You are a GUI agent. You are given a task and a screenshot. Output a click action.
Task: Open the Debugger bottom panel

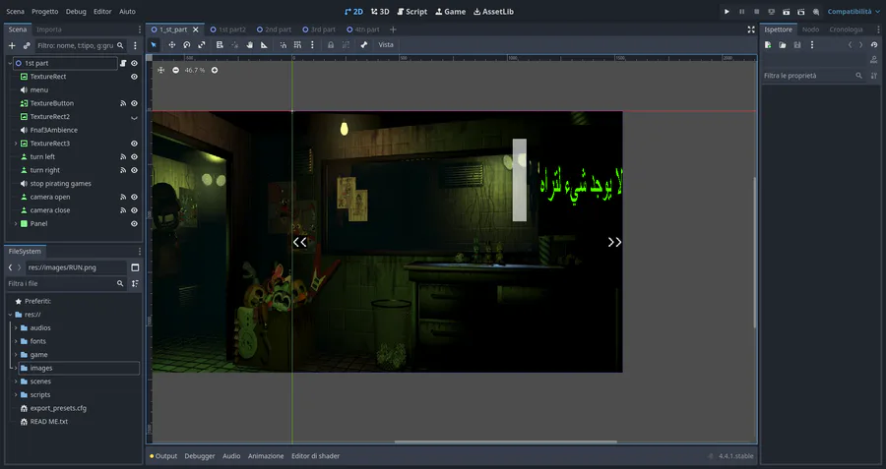coord(200,456)
